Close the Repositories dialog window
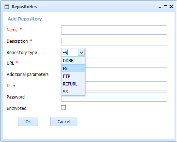177x142 pixels. [171, 7]
